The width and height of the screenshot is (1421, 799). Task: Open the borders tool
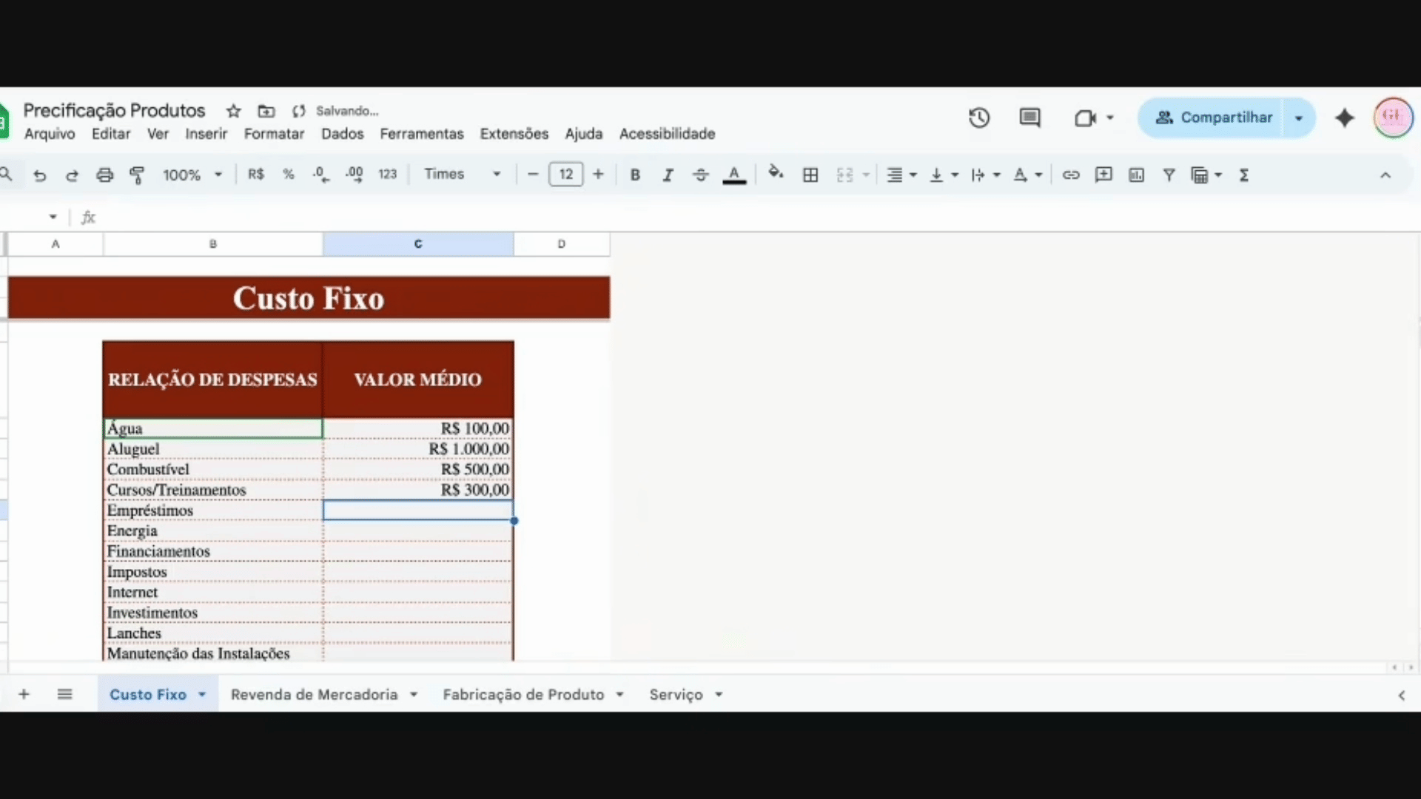point(810,175)
